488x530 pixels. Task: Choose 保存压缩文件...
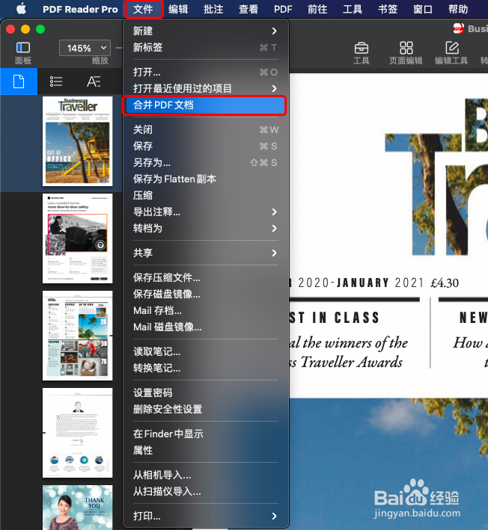pos(205,277)
